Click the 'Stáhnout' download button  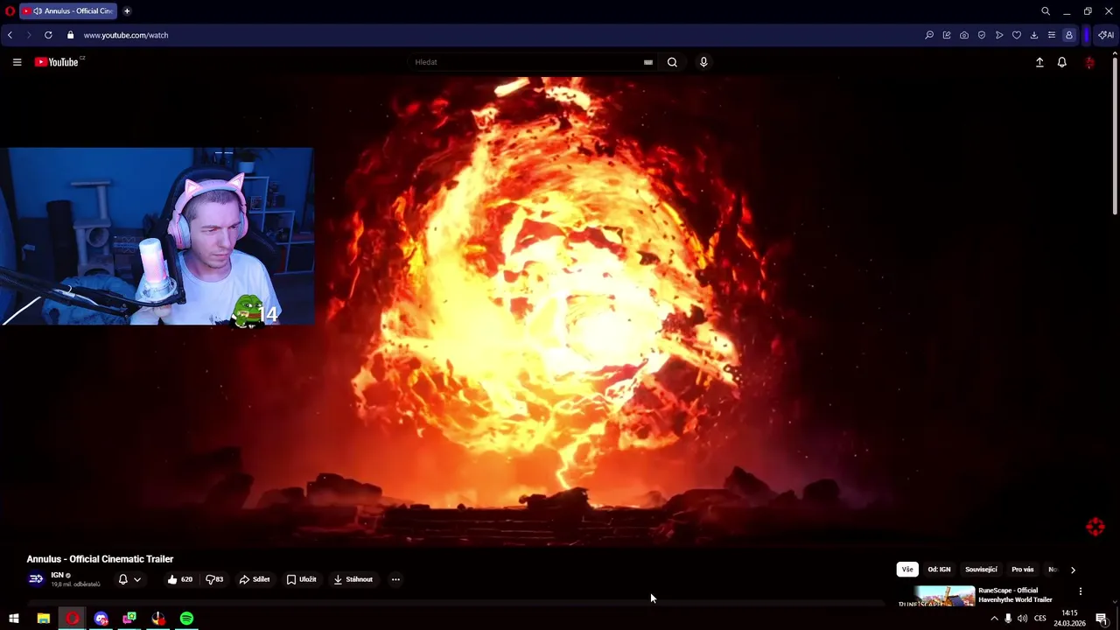pos(353,579)
